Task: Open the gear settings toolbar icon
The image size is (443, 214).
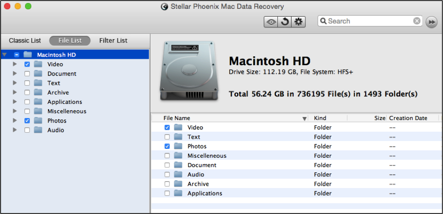Action: pyautogui.click(x=298, y=22)
